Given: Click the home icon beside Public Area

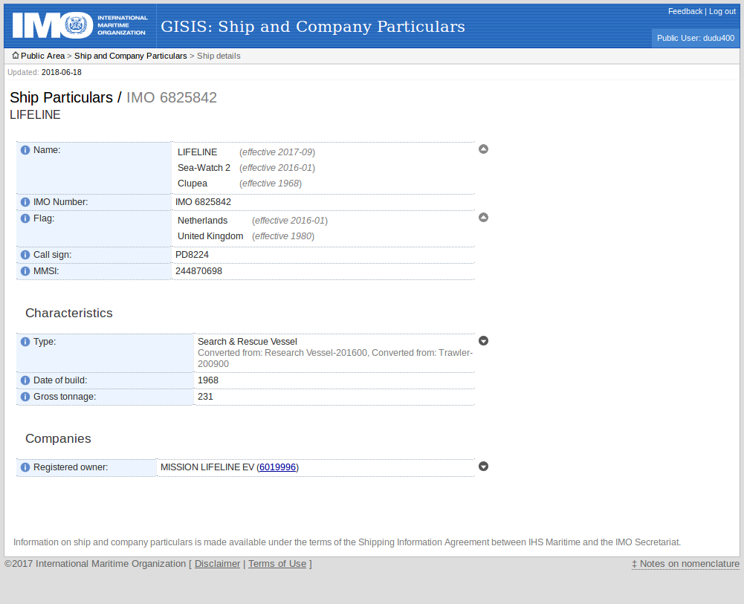Looking at the screenshot, I should click(16, 56).
